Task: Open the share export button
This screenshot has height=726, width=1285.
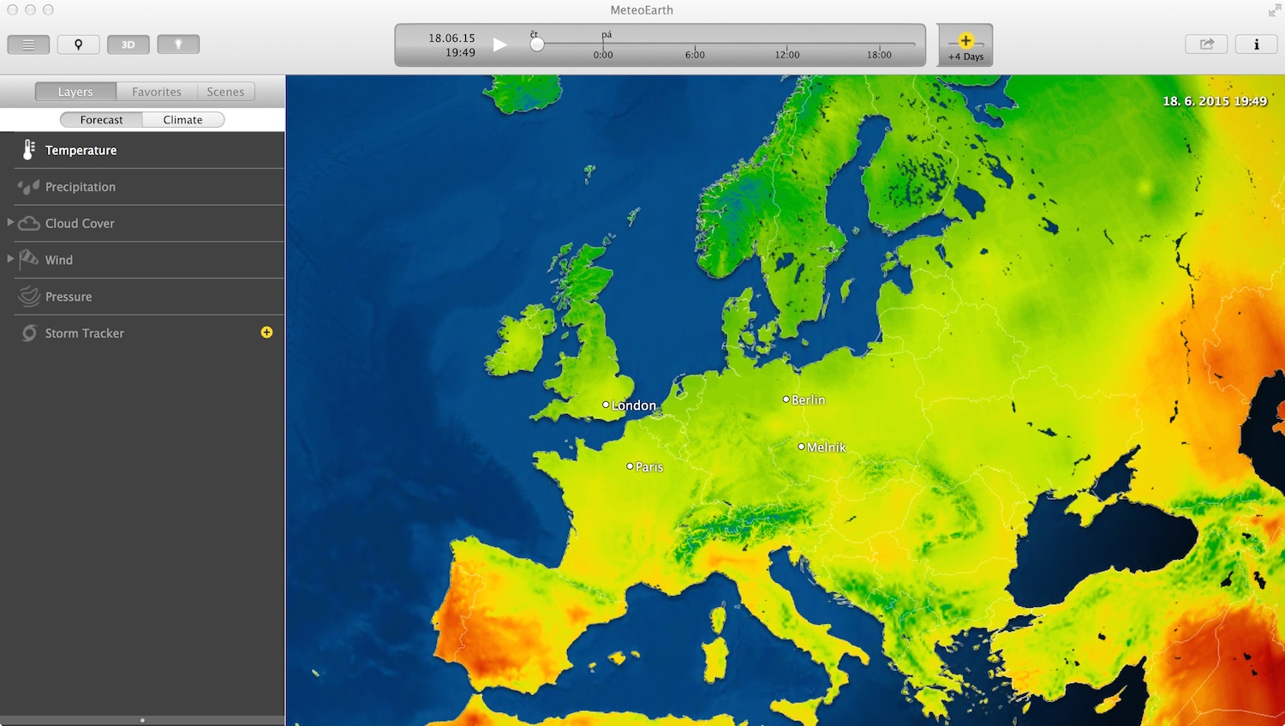Action: point(1206,45)
